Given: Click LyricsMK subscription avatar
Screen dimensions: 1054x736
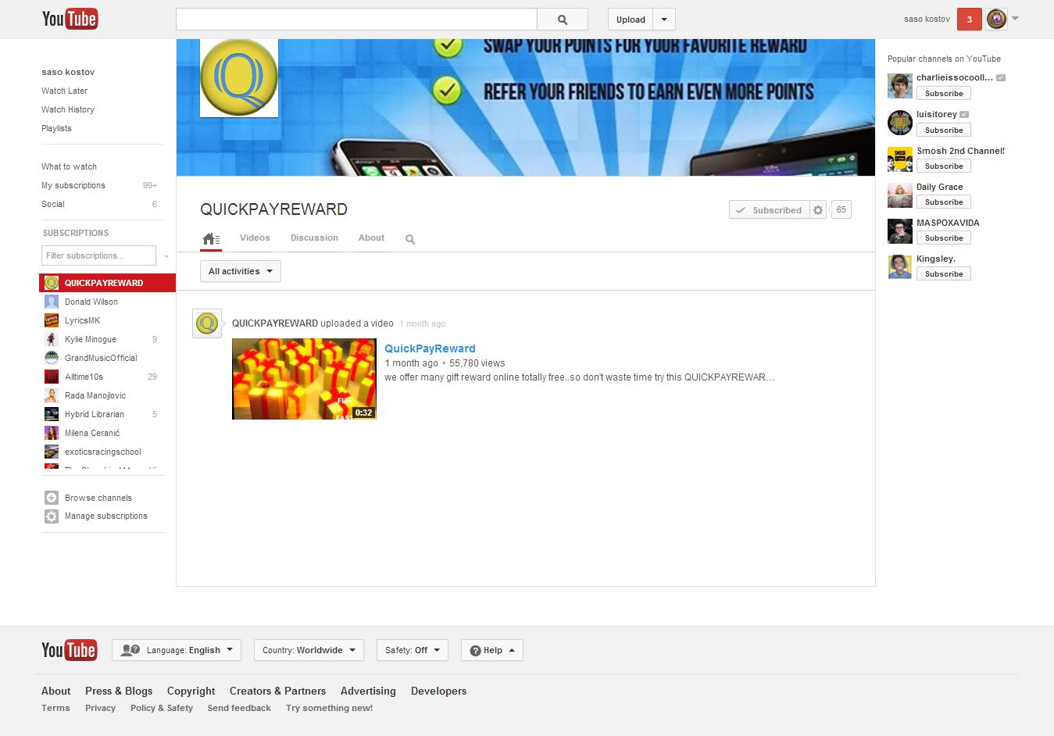Looking at the screenshot, I should pyautogui.click(x=52, y=320).
